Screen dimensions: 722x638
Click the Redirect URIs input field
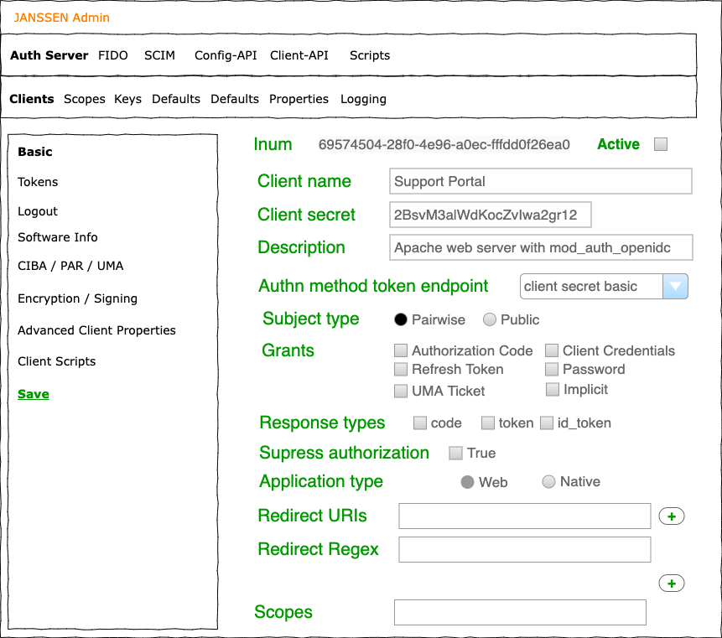click(524, 516)
